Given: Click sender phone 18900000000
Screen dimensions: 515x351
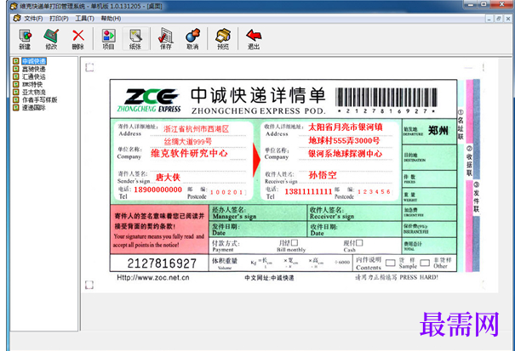Looking at the screenshot, I should tap(158, 190).
